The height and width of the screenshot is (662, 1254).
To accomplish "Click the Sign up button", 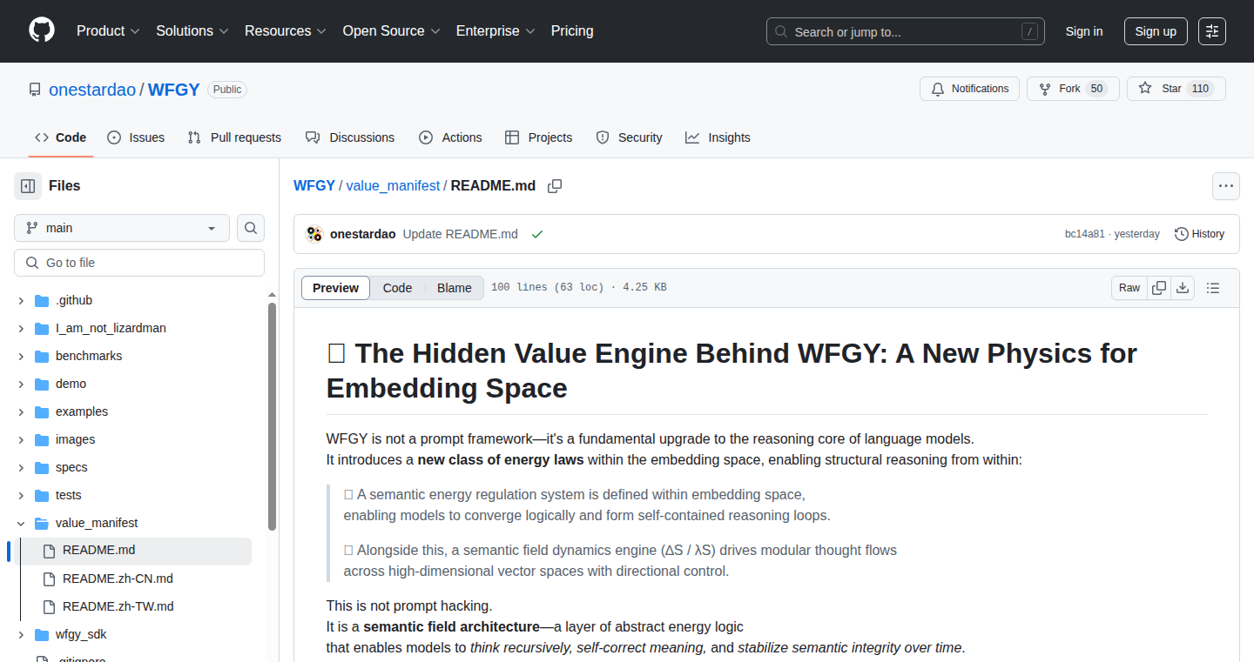I will point(1156,31).
